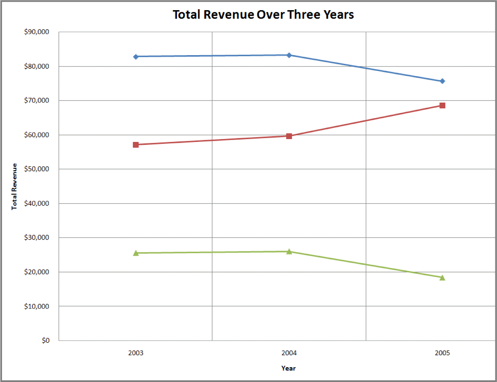Select the red square marker for 2004

(x=289, y=136)
